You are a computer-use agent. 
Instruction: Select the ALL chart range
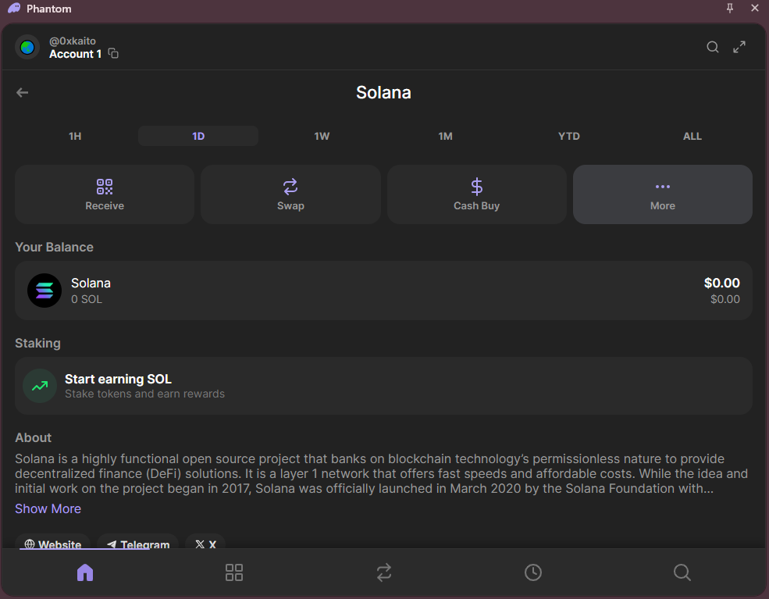coord(692,136)
